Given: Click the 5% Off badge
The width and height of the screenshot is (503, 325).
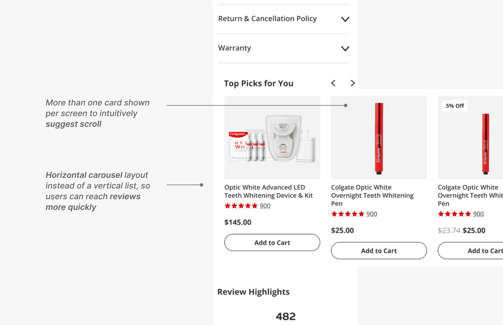Looking at the screenshot, I should (x=455, y=106).
